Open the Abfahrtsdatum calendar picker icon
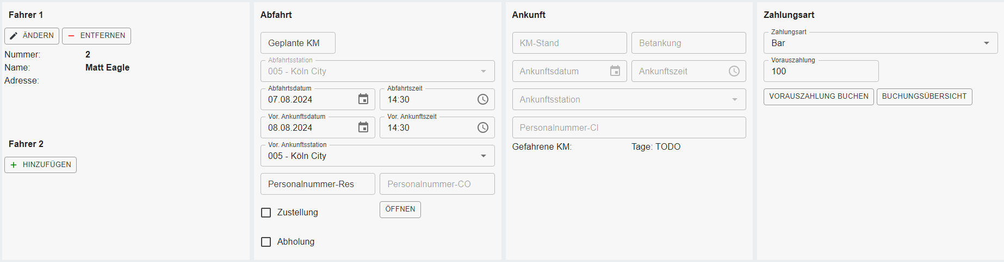The width and height of the screenshot is (1004, 262). click(x=363, y=99)
